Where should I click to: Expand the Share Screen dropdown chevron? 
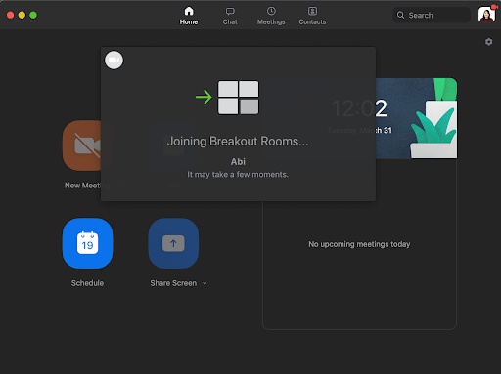205,283
